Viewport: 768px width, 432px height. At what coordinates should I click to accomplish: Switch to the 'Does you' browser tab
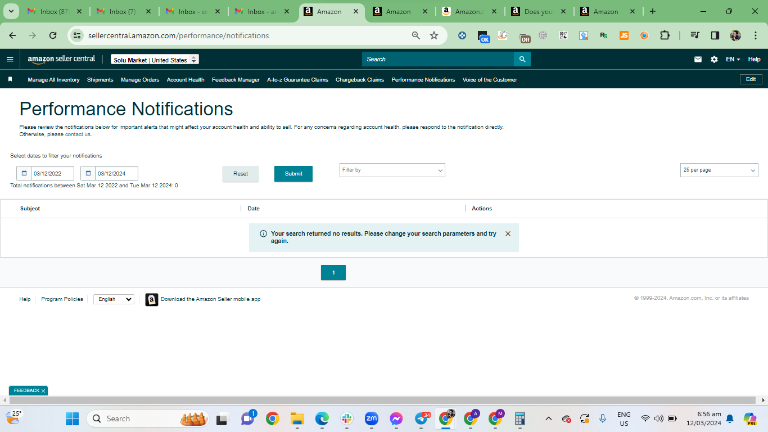coord(539,11)
